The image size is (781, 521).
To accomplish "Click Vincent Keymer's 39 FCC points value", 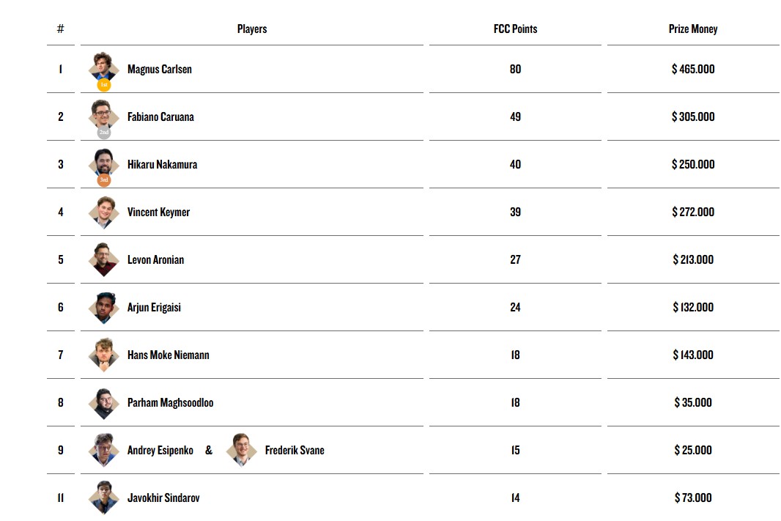I will [x=515, y=212].
